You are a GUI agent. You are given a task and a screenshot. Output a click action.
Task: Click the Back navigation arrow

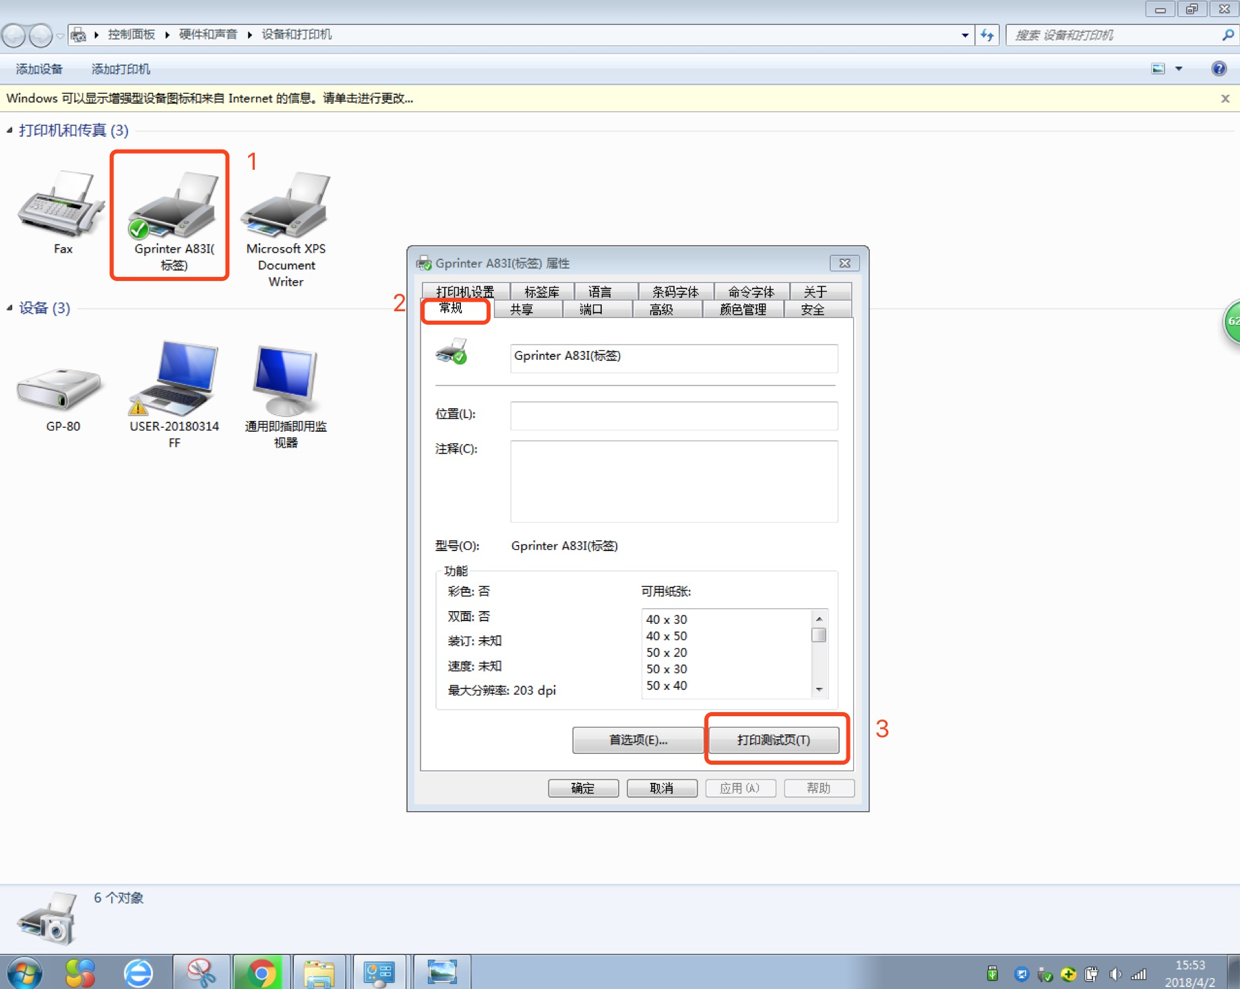point(13,35)
